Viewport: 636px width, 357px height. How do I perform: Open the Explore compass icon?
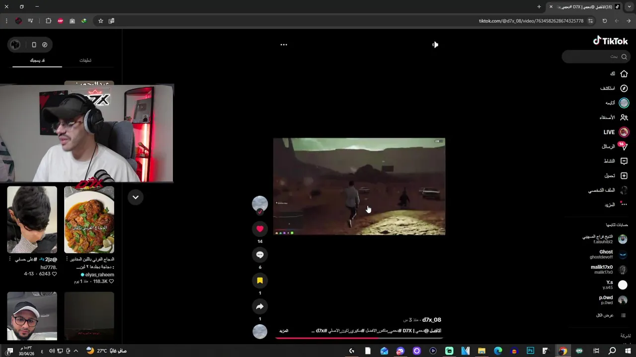click(x=624, y=88)
